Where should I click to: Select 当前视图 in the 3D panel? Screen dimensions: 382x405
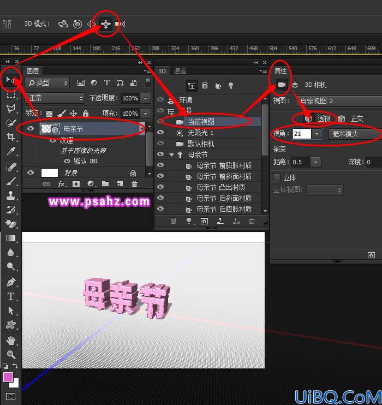(201, 122)
